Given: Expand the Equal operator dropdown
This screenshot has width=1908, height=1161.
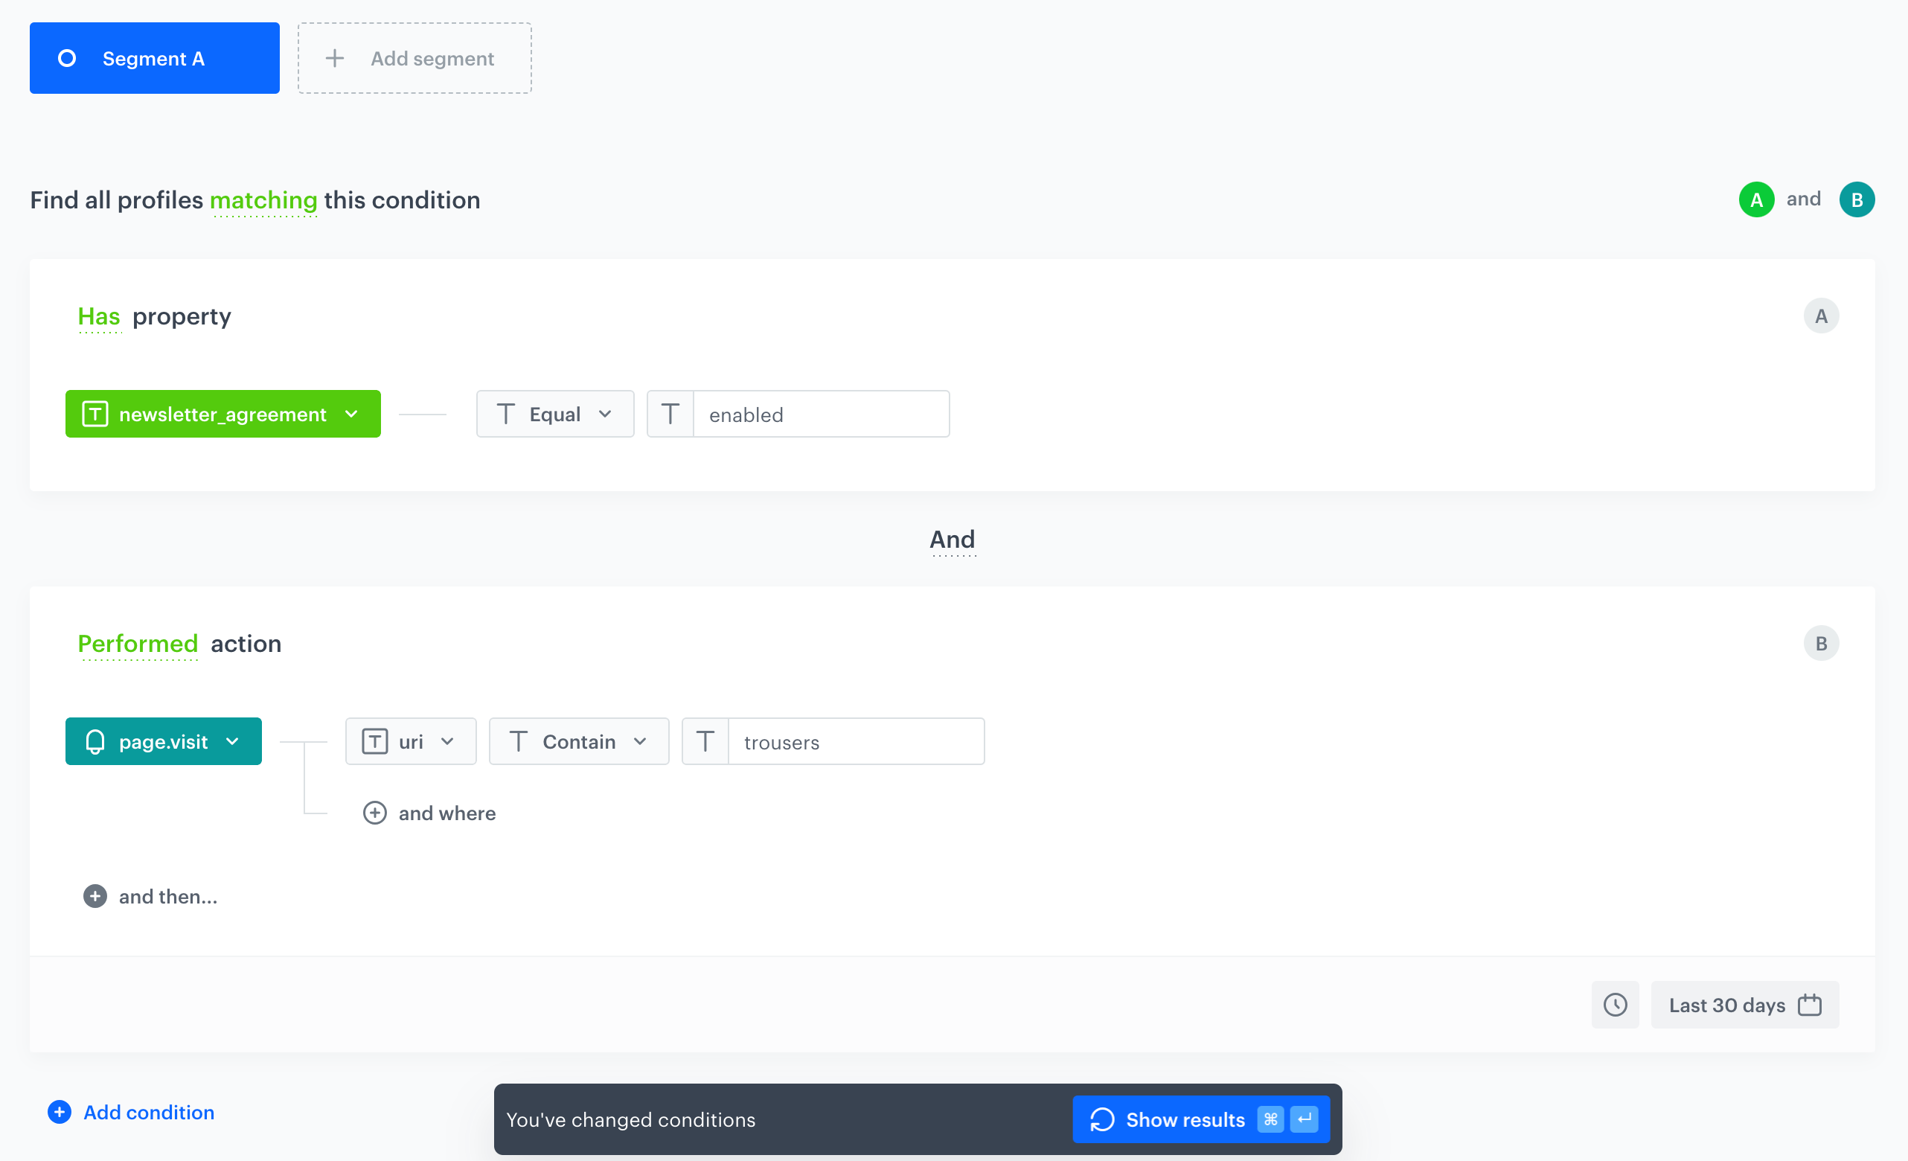Looking at the screenshot, I should (x=554, y=415).
